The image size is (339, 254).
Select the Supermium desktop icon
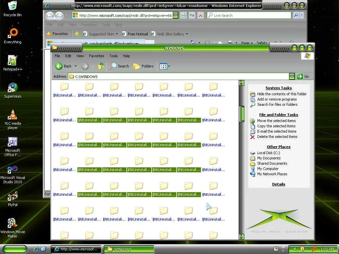[x=13, y=90]
